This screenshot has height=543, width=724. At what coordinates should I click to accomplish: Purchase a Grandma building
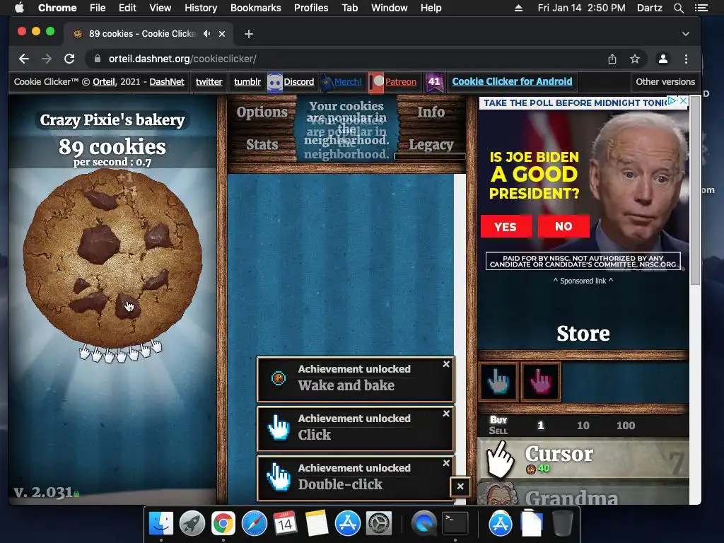click(583, 494)
